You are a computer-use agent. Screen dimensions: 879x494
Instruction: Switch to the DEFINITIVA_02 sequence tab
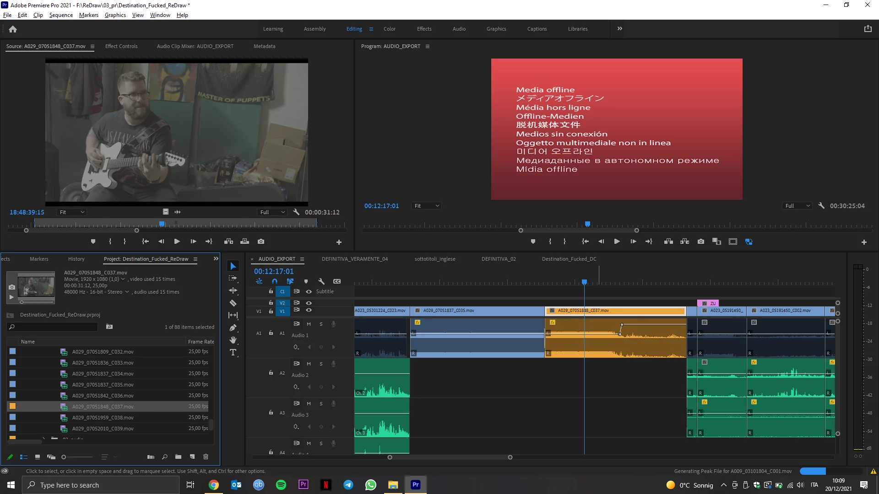(x=498, y=259)
